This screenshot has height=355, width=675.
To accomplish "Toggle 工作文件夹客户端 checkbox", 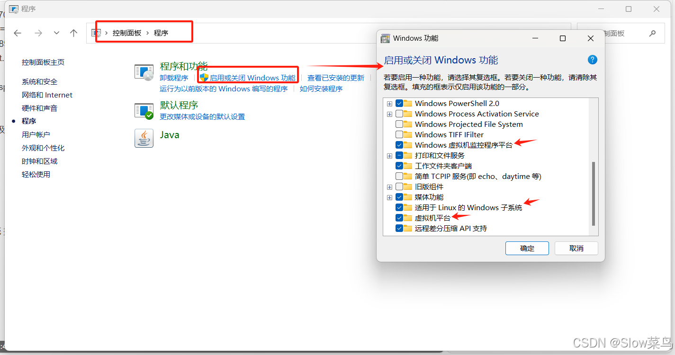I will (399, 166).
